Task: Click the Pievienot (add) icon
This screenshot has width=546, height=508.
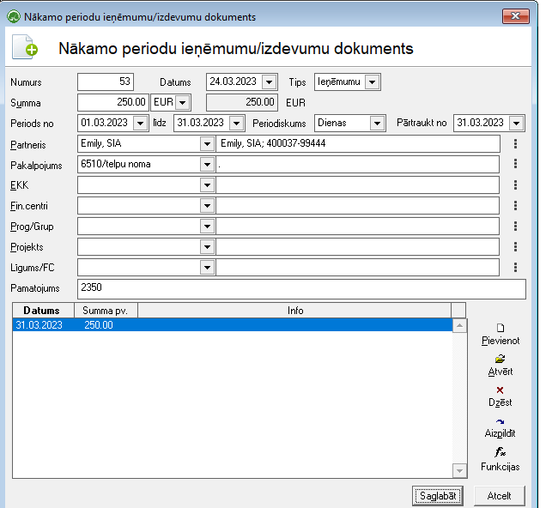Action: 500,328
